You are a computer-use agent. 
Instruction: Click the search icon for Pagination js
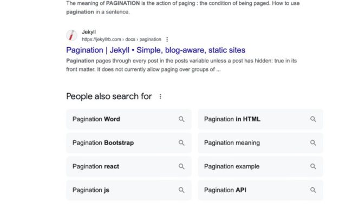tap(181, 190)
